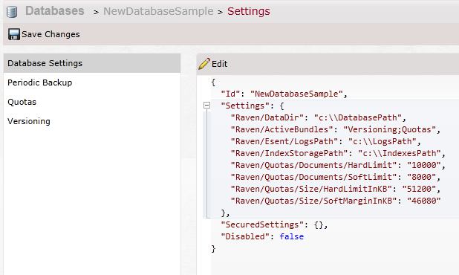Click the "Raven/ActiveBundles" line
Image resolution: width=459 pixels, height=275 pixels.
click(336, 130)
